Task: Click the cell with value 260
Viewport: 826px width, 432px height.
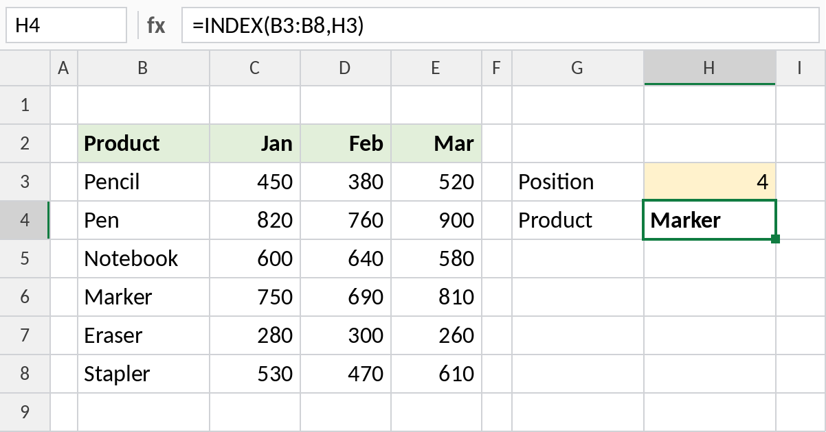Action: 436,335
